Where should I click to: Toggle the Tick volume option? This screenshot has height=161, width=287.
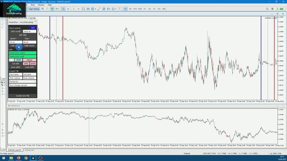coord(16,78)
